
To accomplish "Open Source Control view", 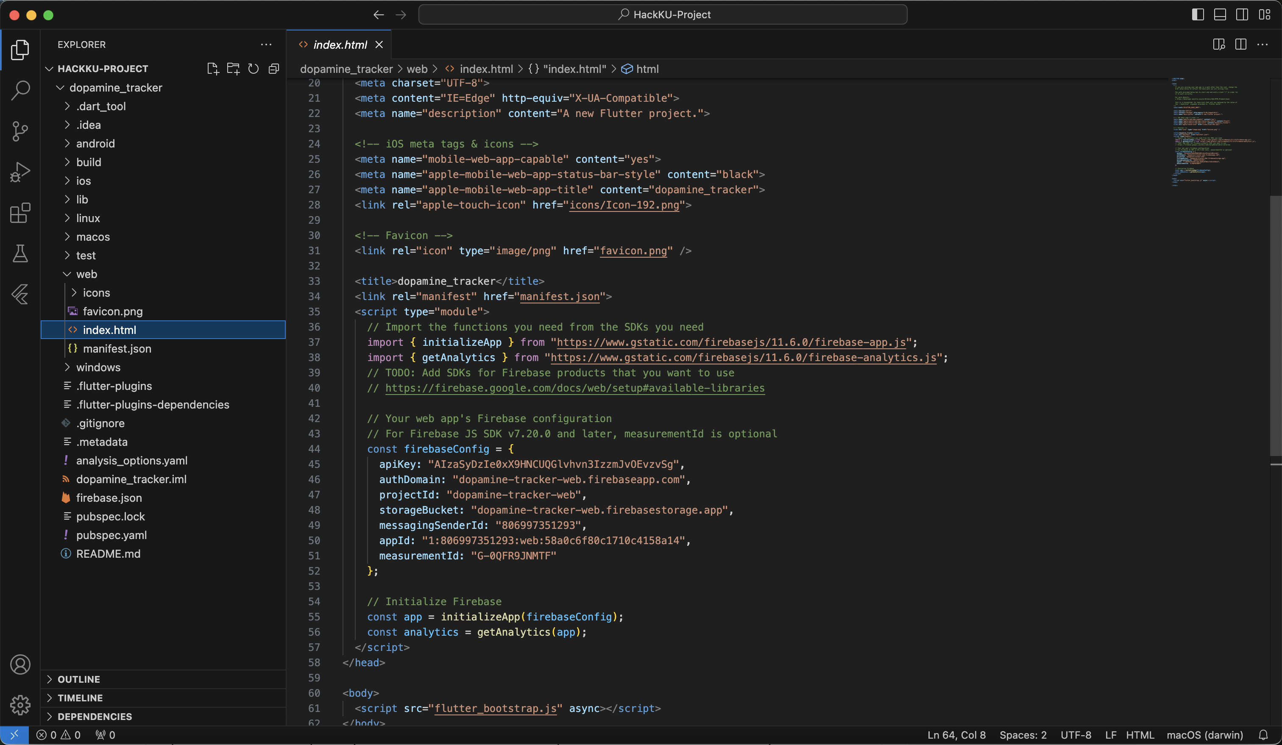I will (20, 131).
